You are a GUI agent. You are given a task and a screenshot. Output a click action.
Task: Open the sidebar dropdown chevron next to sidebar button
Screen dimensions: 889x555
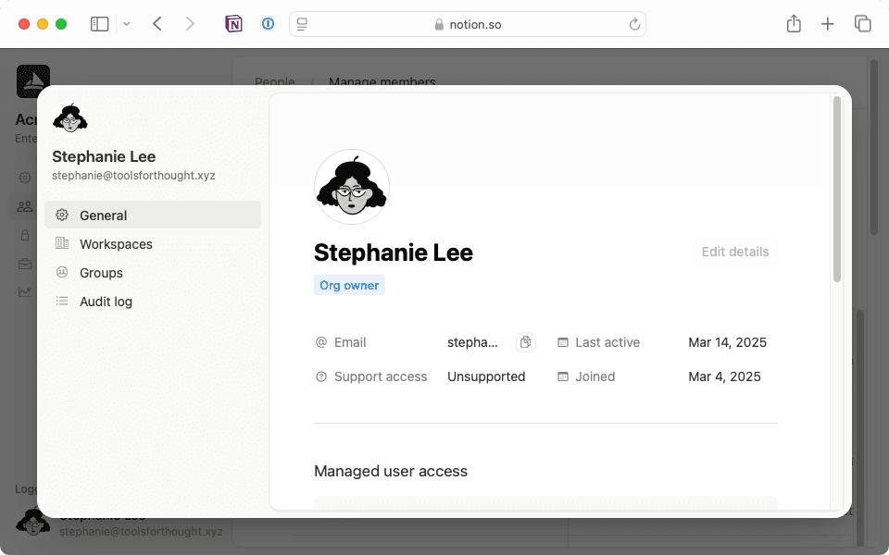(127, 24)
